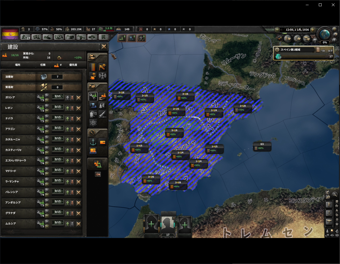The width and height of the screenshot is (340, 264).
Task: Increase game speed with plus button
Action: (313, 29)
